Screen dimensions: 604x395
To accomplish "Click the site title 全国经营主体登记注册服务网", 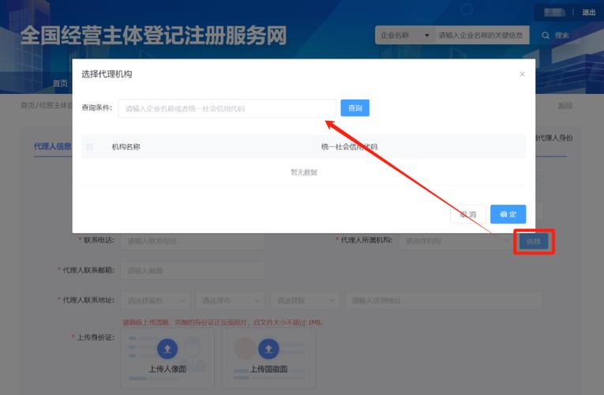I will (153, 36).
